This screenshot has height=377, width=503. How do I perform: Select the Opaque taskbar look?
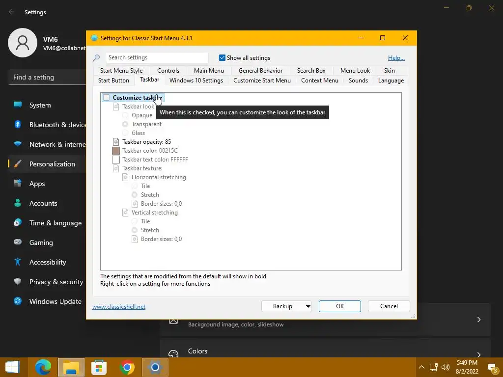point(125,115)
